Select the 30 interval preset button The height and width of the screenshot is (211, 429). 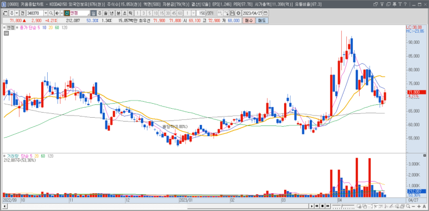point(168,13)
